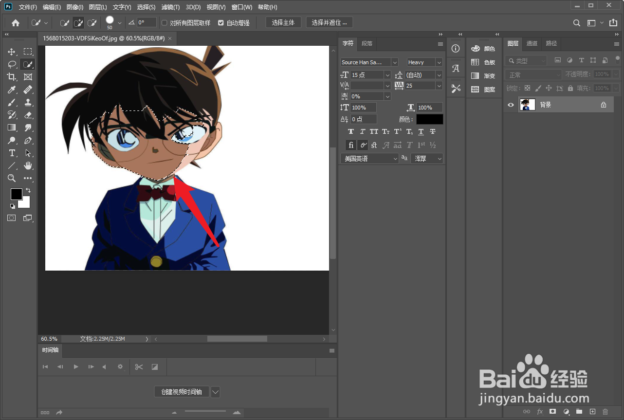Viewport: 624px width, 420px height.
Task: Choose Add to selection brush mode
Action: click(x=78, y=22)
